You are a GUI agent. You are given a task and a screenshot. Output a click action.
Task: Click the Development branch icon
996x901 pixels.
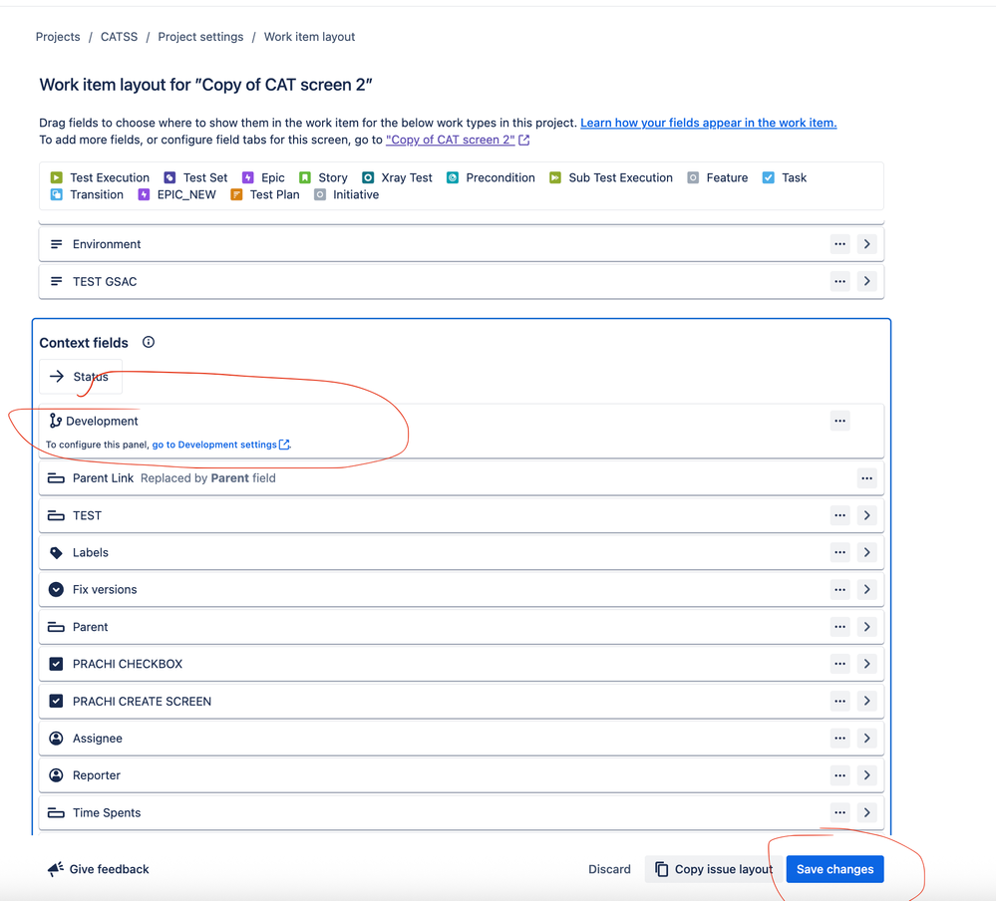coord(55,421)
